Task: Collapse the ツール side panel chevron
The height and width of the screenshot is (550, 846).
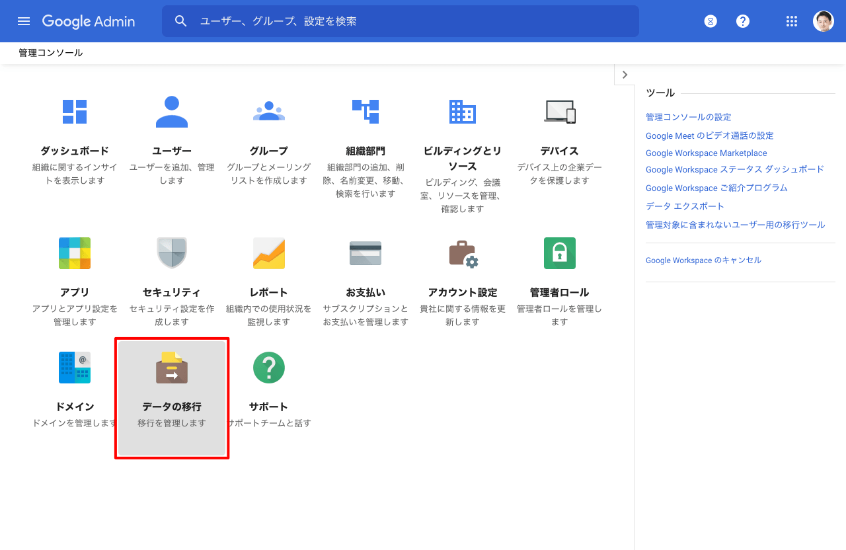Action: [x=625, y=75]
